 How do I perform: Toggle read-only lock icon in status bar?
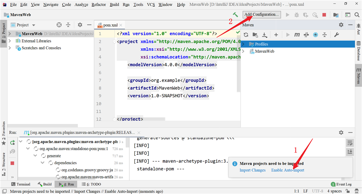(x=348, y=191)
